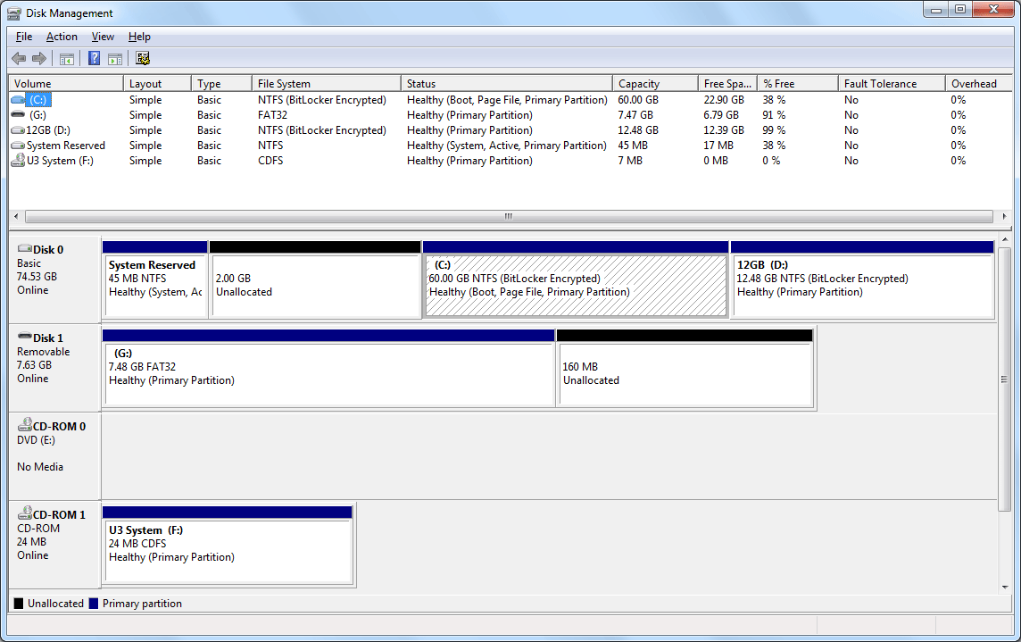The height and width of the screenshot is (642, 1021).
Task: Click the Disk 0 "74.53 GB" size label
Action: point(37,276)
